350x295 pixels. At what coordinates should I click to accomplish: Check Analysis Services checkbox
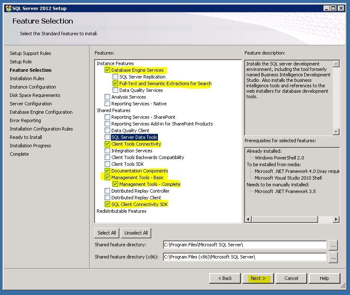(x=107, y=97)
